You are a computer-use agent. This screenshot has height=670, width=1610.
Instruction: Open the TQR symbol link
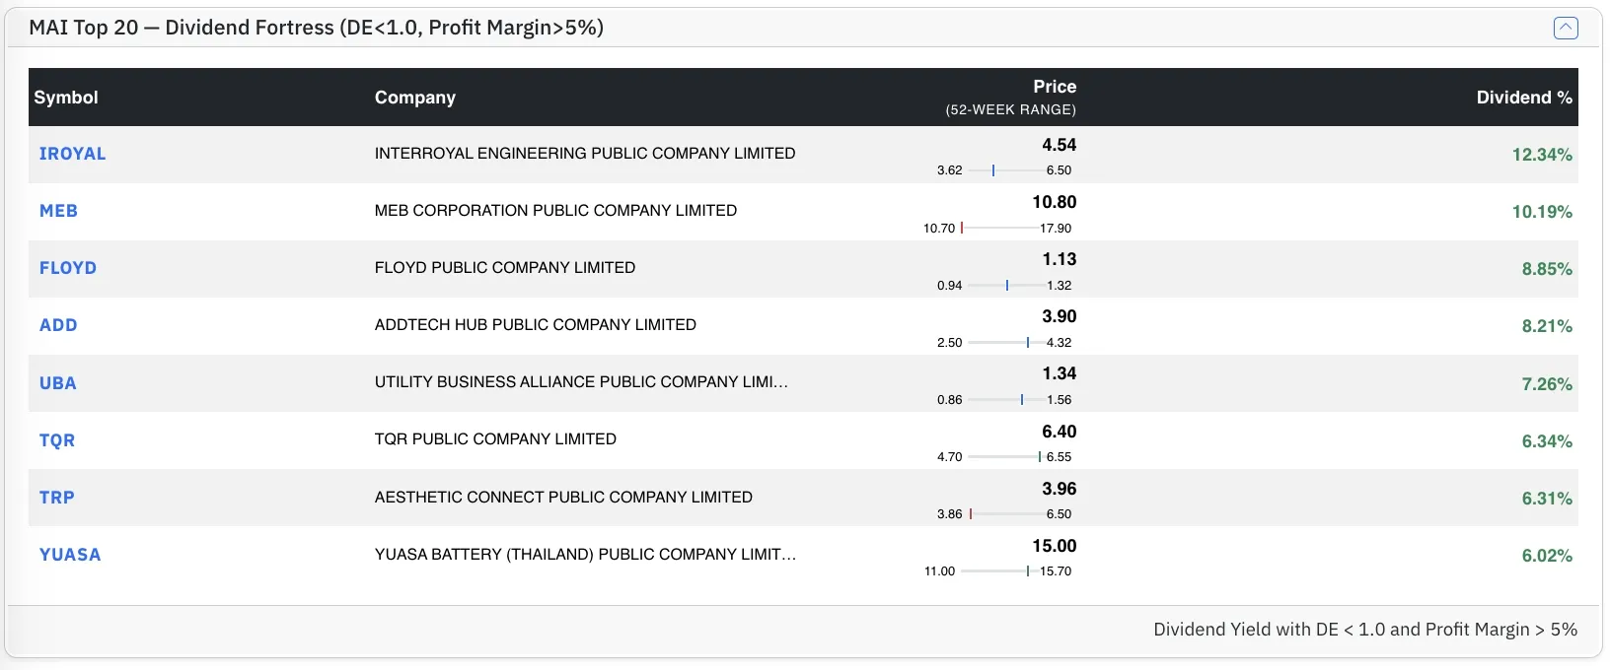[57, 440]
